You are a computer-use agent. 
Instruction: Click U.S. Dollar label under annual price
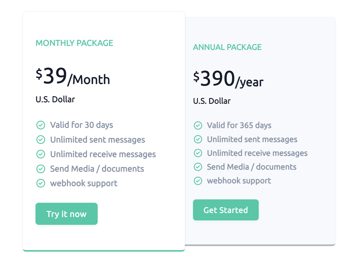[212, 101]
